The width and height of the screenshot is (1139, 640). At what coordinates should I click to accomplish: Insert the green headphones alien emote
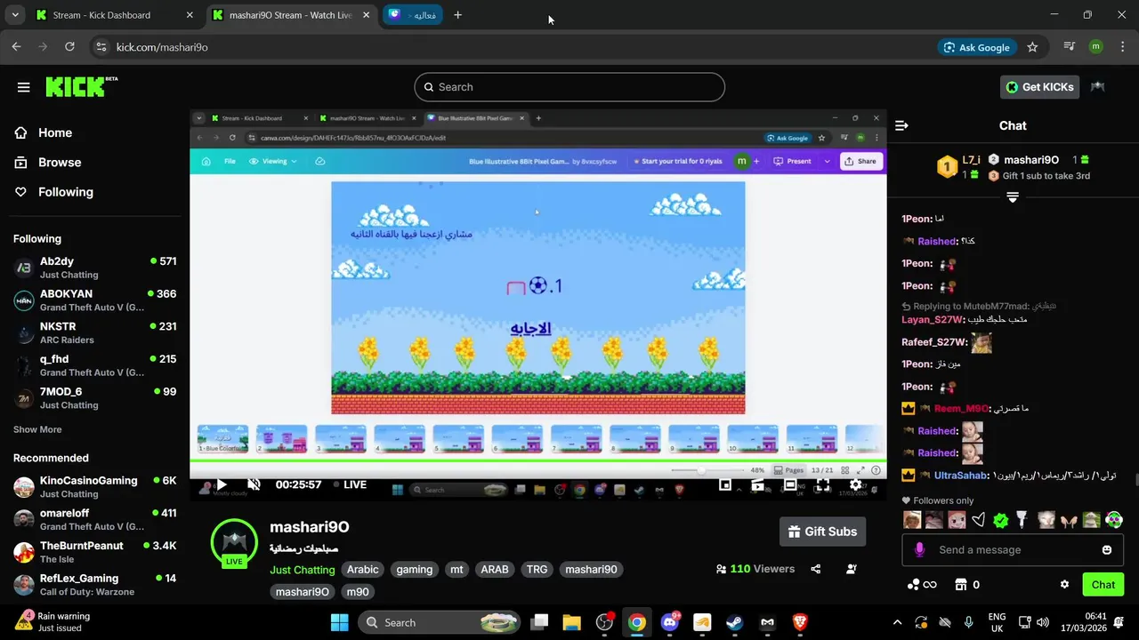pos(1114,520)
